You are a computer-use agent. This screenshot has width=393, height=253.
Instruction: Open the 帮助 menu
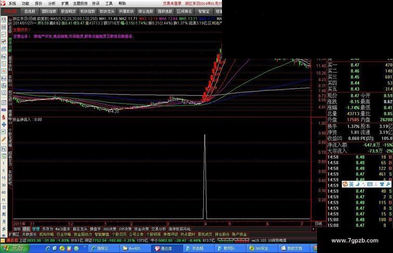pos(122,4)
